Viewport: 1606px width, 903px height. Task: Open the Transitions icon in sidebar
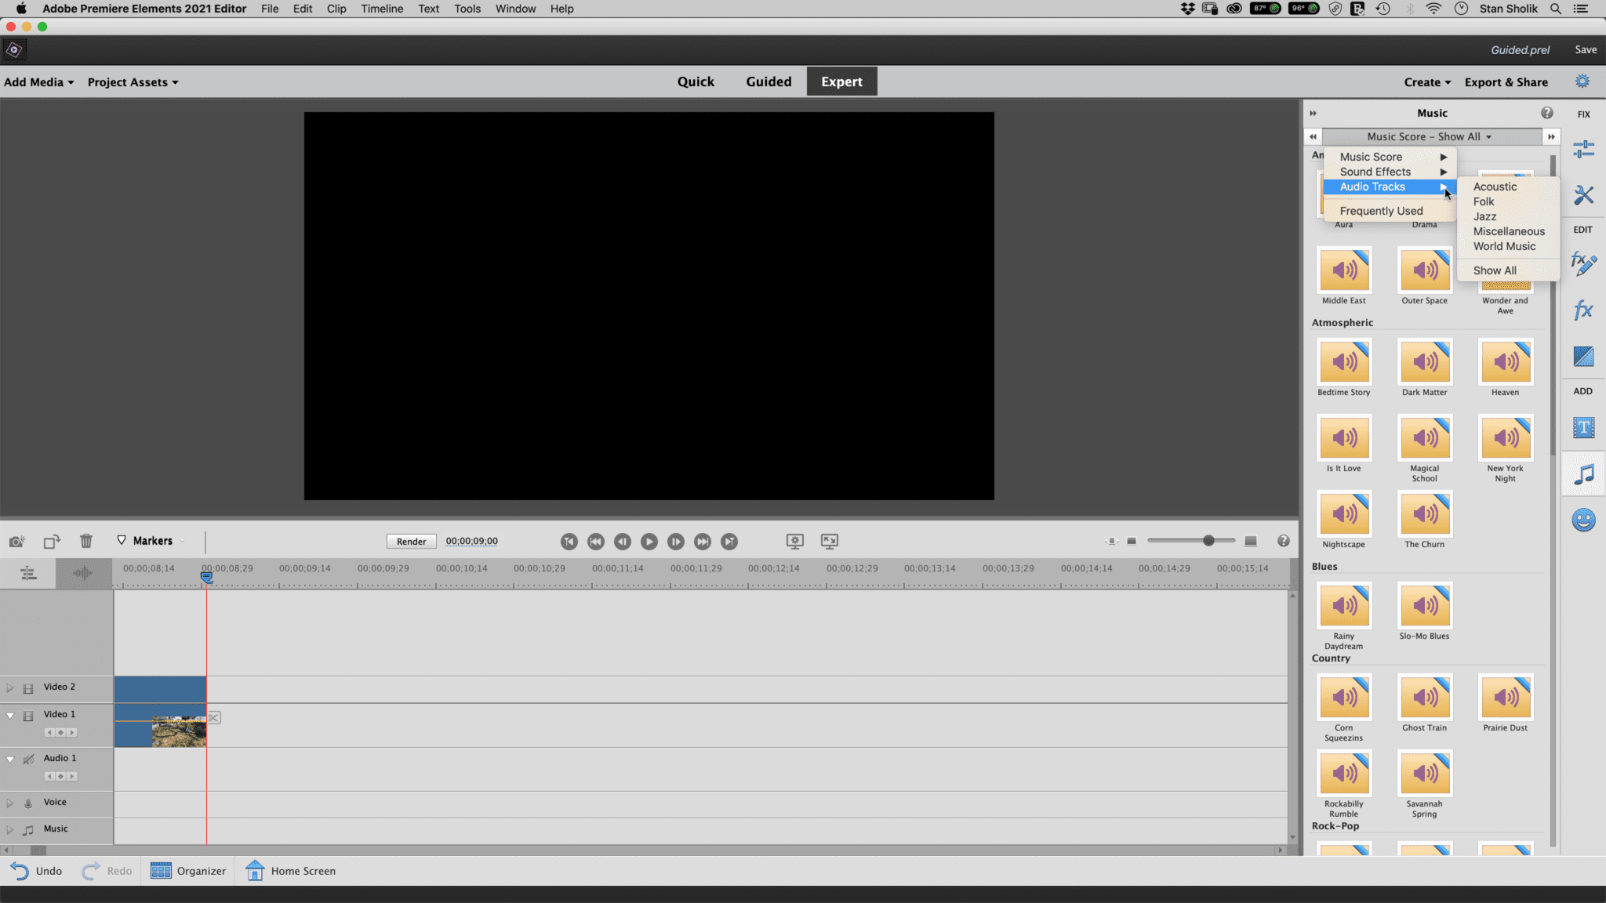[x=1583, y=357]
